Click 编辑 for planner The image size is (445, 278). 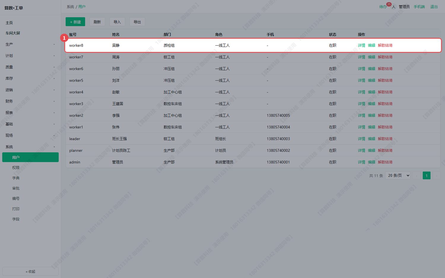(371, 151)
